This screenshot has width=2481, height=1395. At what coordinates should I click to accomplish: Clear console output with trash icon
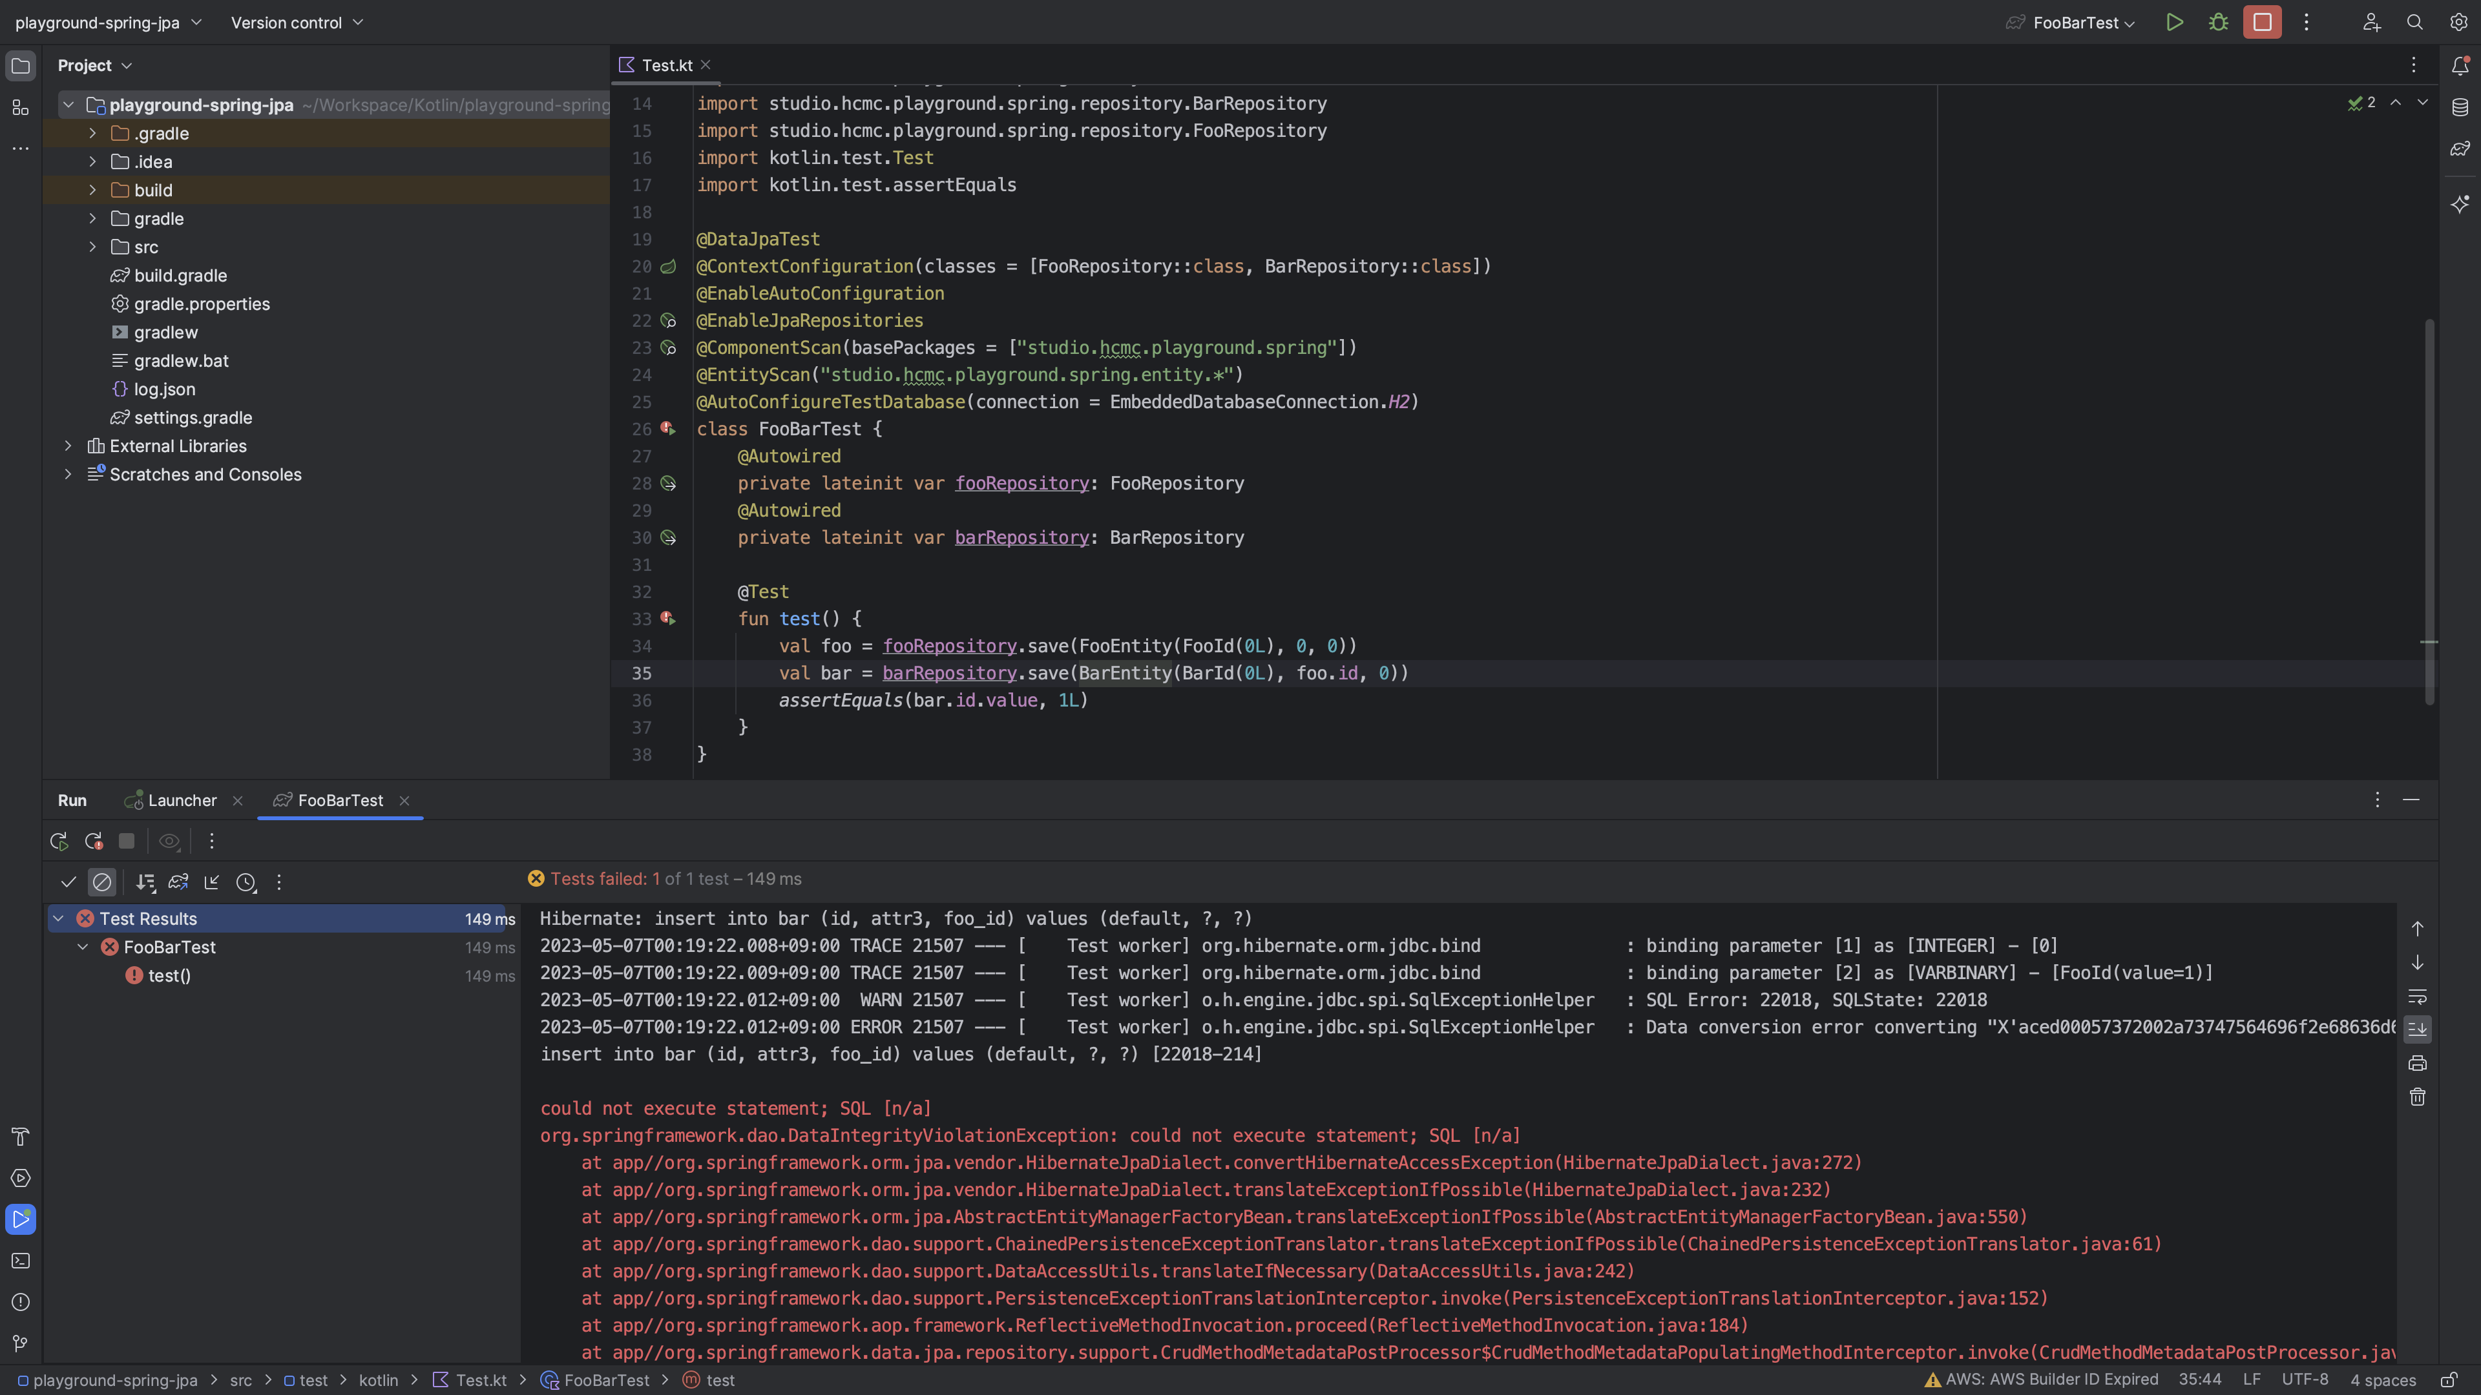point(2418,1097)
